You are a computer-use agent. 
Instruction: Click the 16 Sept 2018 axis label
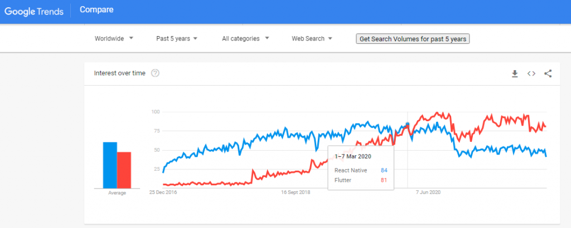[x=296, y=193]
